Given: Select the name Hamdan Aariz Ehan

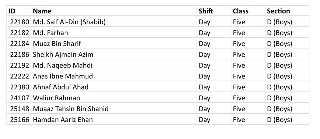Looking at the screenshot, I should 63,119.
